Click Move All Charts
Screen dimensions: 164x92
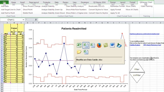pyautogui.click(x=132, y=10)
